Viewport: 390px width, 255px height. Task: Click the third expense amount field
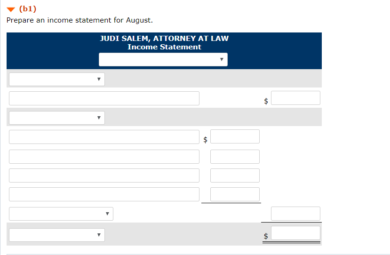coord(235,175)
